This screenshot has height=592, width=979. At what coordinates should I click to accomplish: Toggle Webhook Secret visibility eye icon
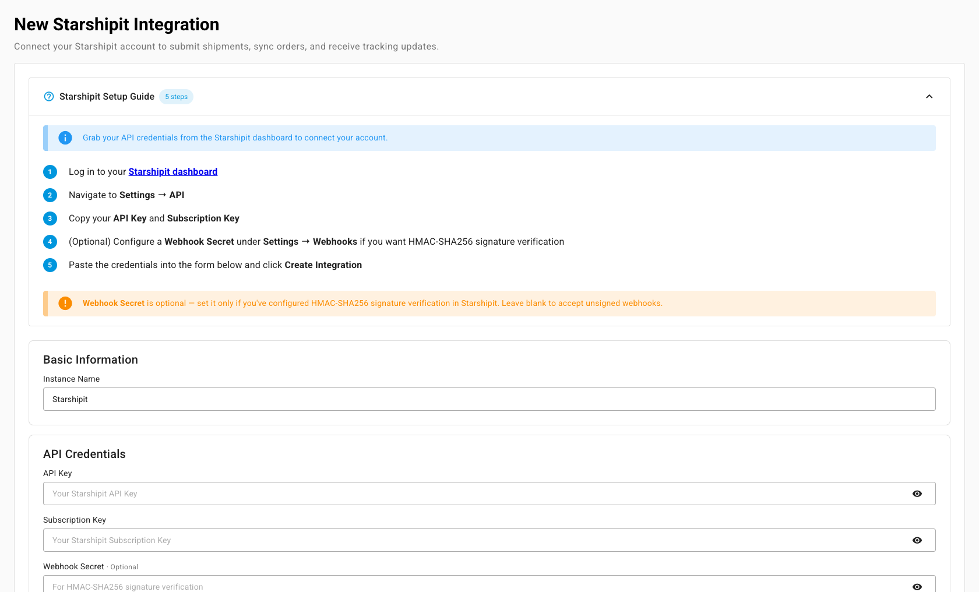tap(917, 587)
